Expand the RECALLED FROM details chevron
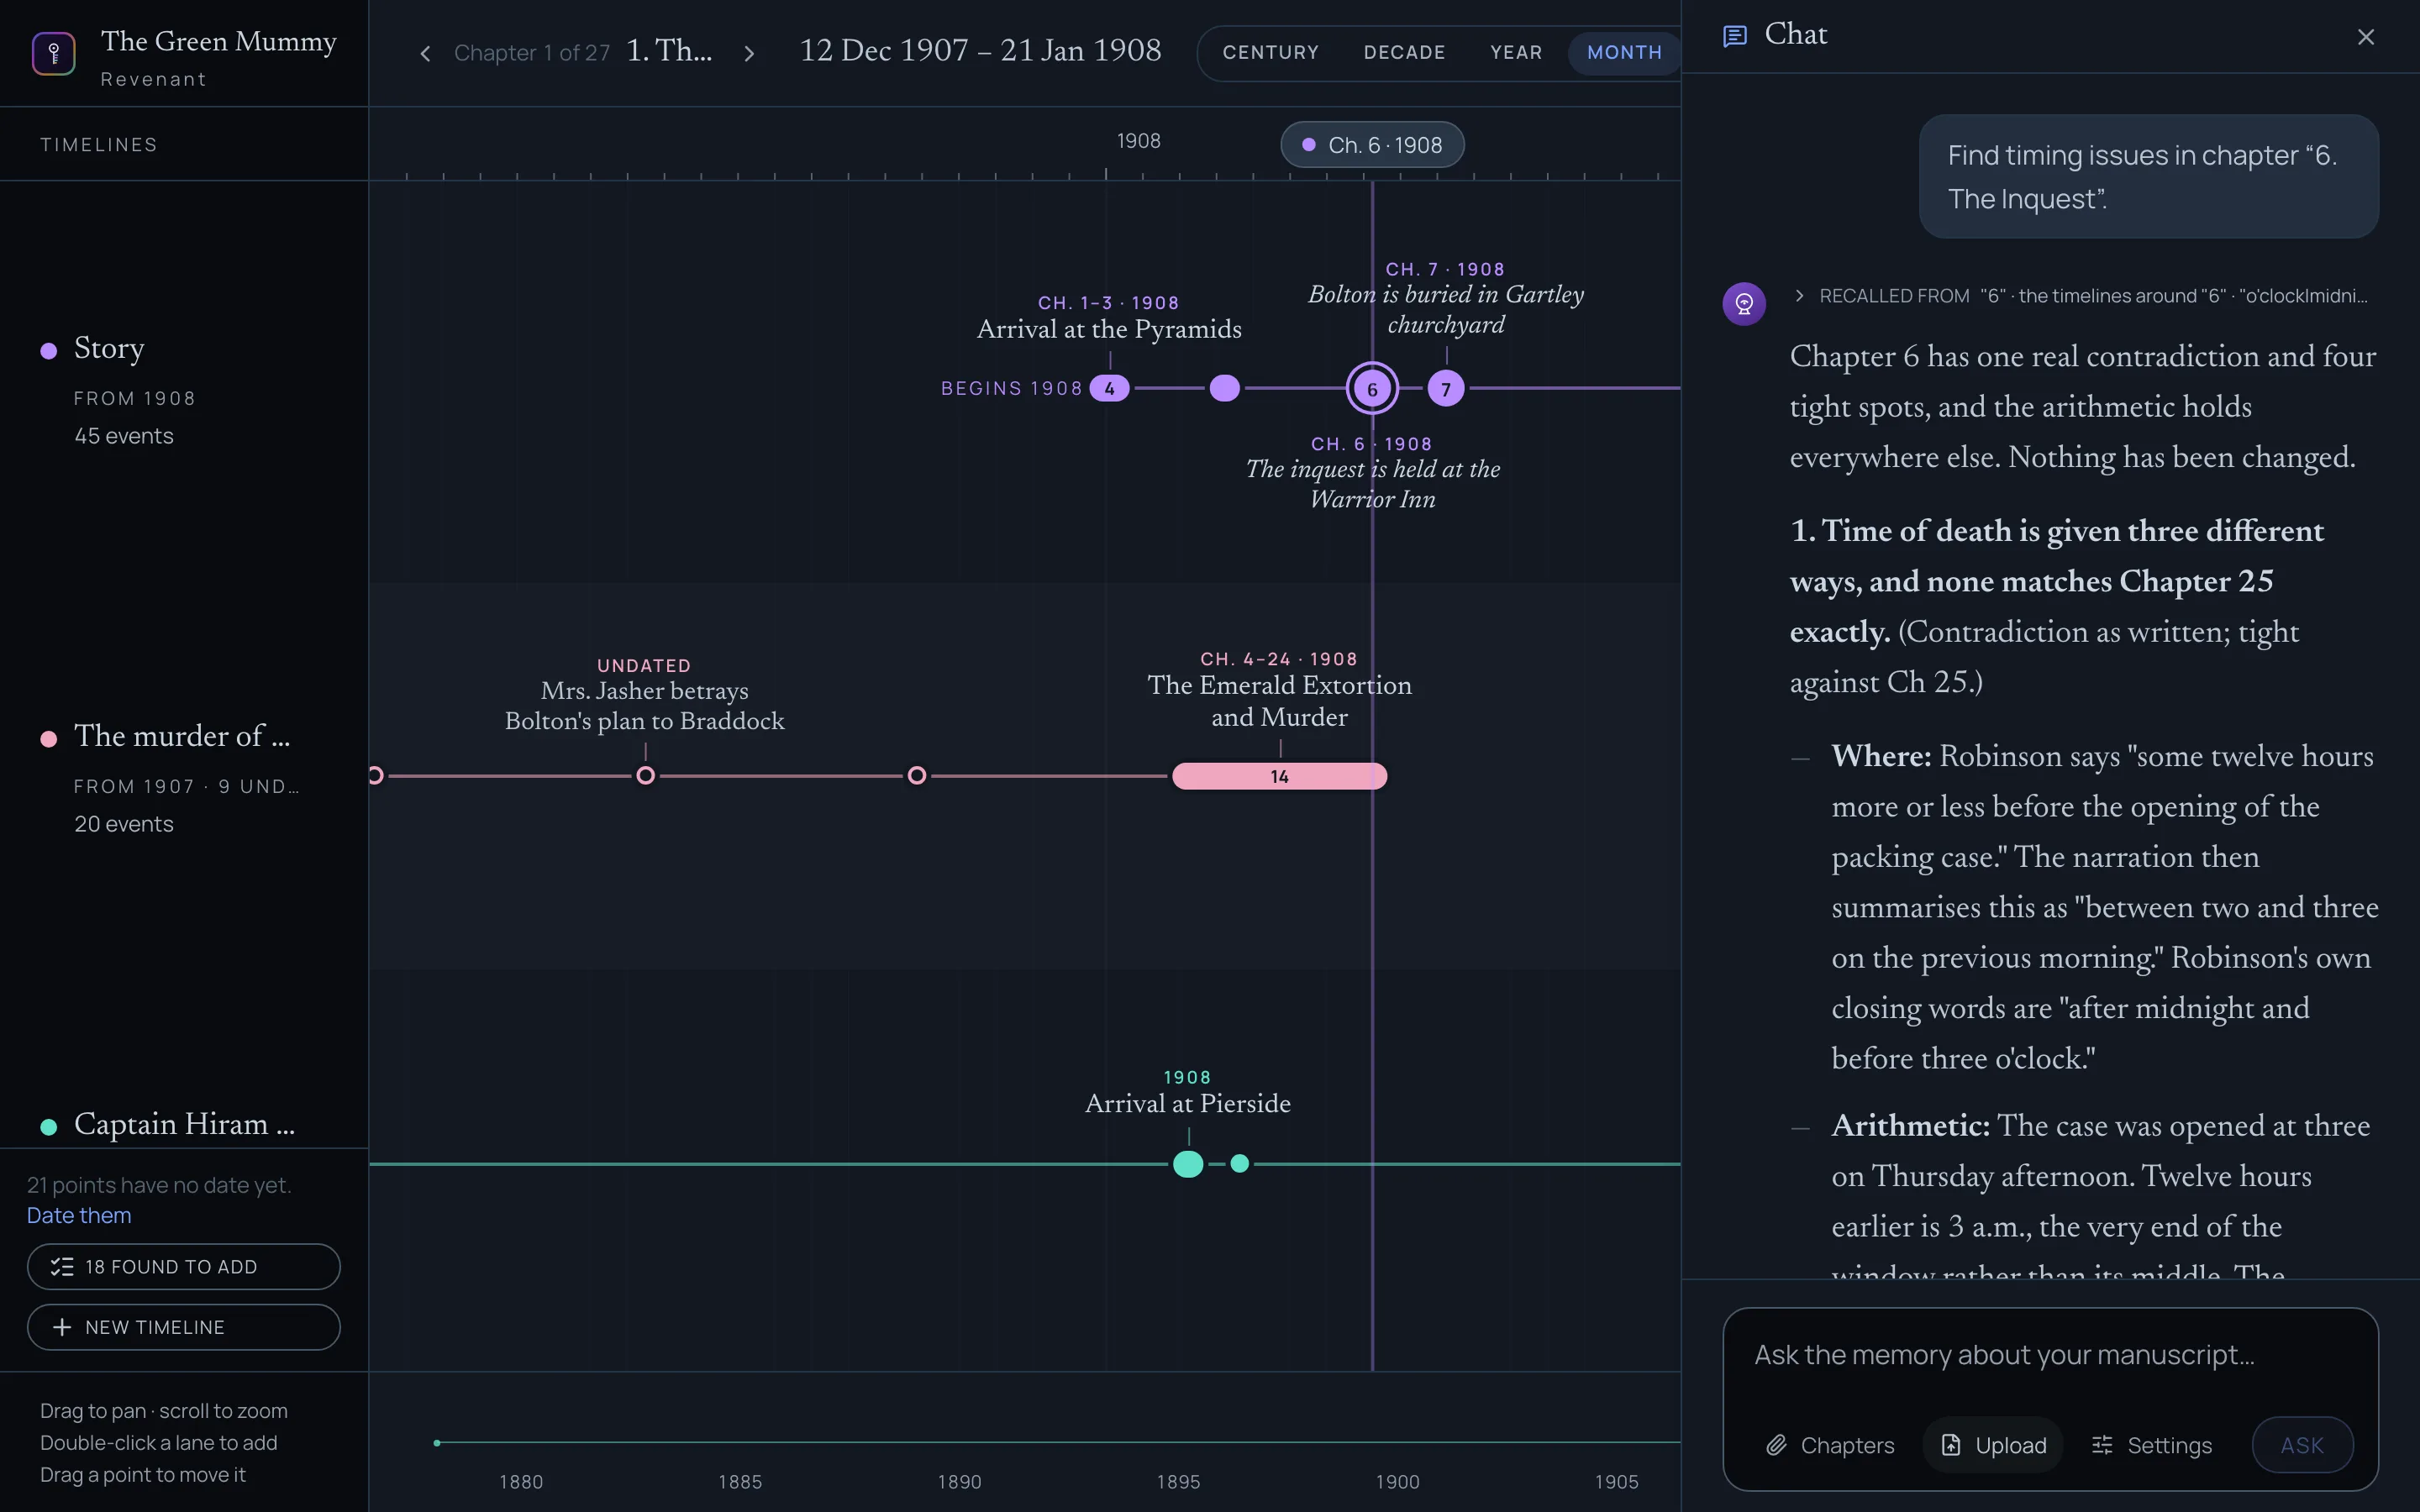The height and width of the screenshot is (1512, 2420). pyautogui.click(x=1799, y=295)
